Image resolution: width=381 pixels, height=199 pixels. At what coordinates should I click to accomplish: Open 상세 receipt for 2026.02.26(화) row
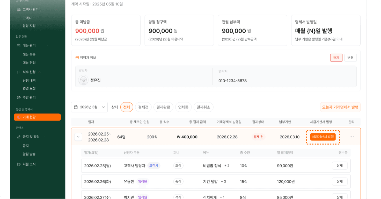(x=340, y=181)
